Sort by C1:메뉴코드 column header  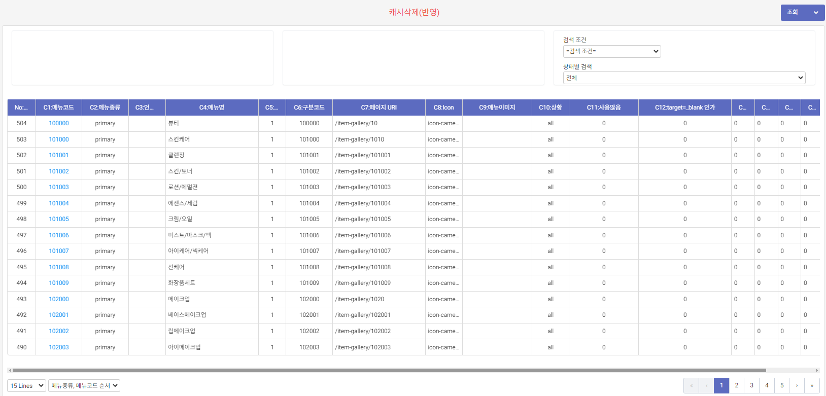(59, 107)
